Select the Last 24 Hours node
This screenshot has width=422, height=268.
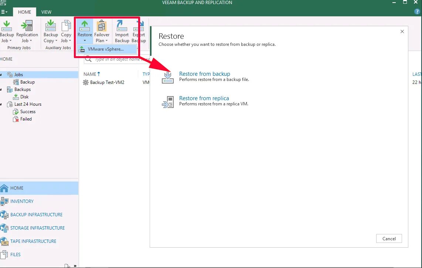click(x=28, y=104)
